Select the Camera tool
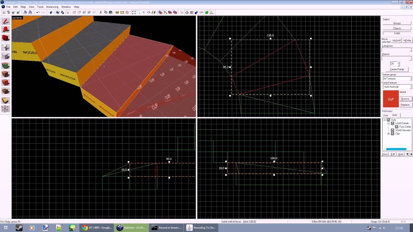Screen dimensions: 413x232 click(5, 38)
